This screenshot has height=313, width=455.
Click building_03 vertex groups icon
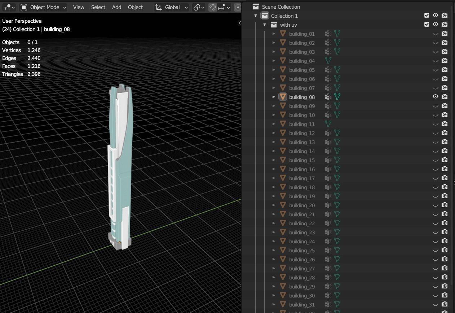pos(328,52)
